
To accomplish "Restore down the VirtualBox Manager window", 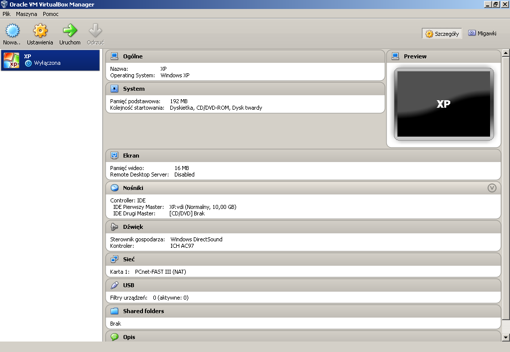I will click(496, 4).
